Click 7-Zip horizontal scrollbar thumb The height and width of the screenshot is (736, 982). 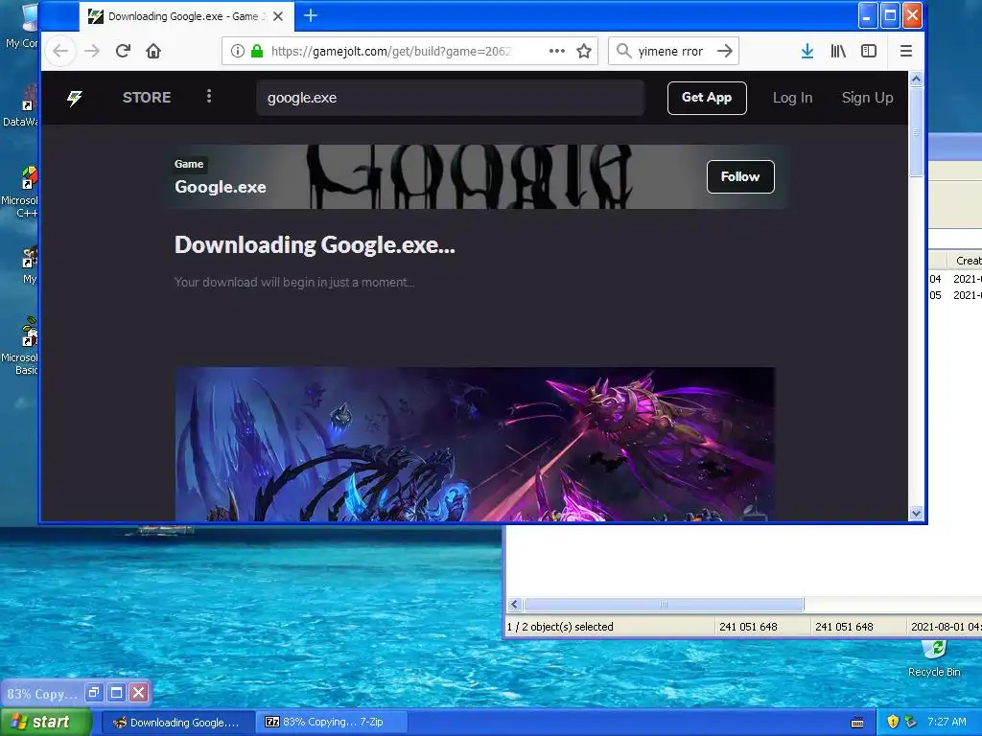[x=664, y=604]
